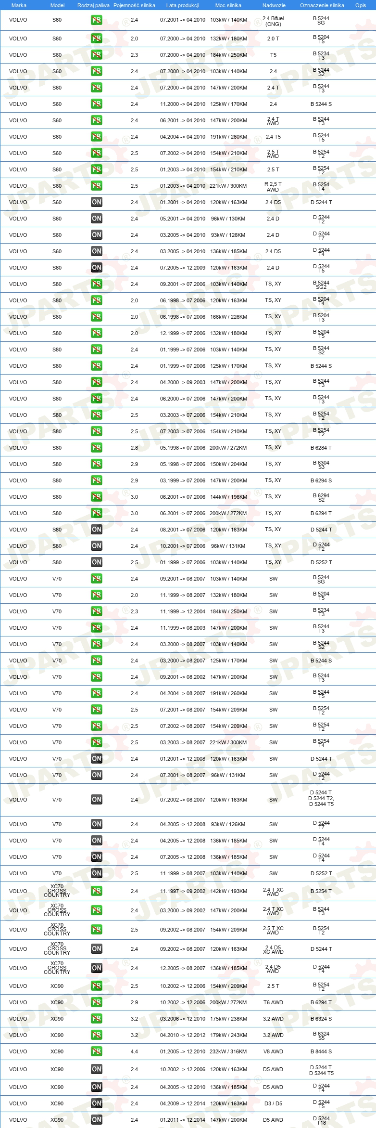Click the production years '04.2010 -> 12.2012'
376x1128 pixels.
183,1035
